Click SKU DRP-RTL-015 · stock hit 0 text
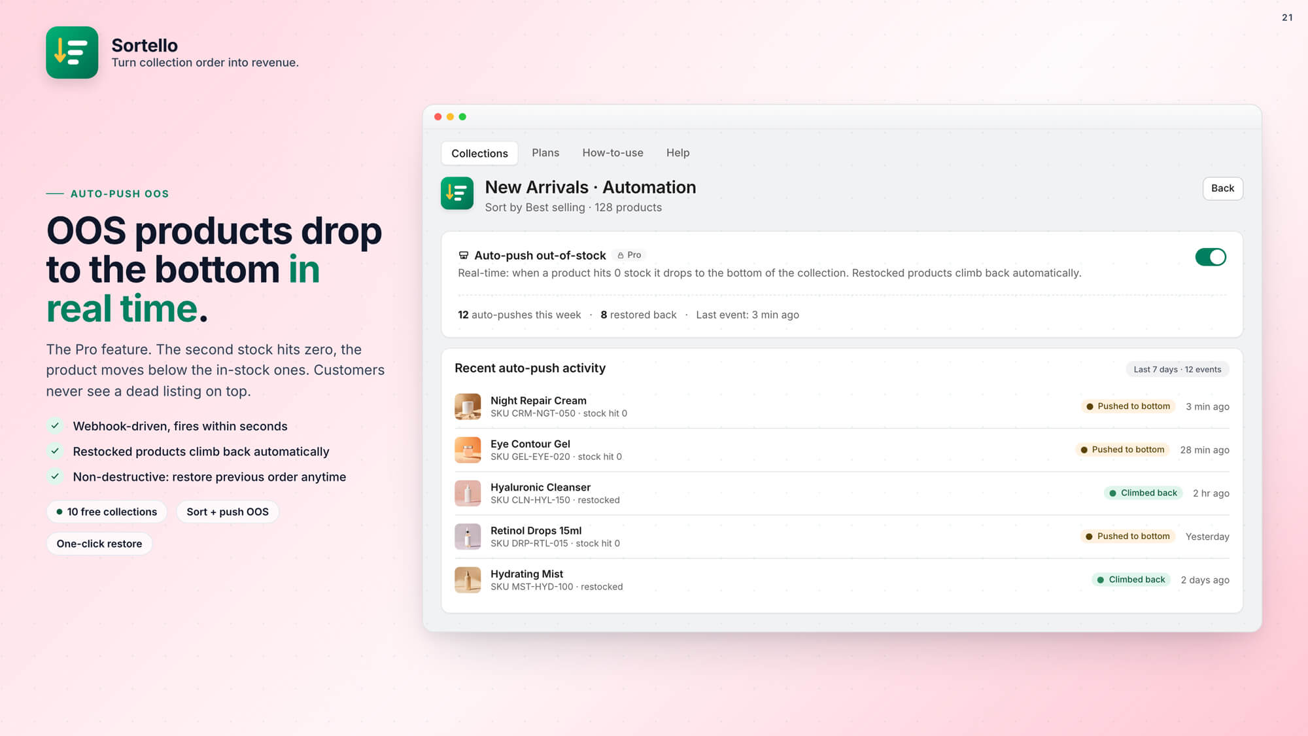This screenshot has height=736, width=1308. click(x=555, y=543)
